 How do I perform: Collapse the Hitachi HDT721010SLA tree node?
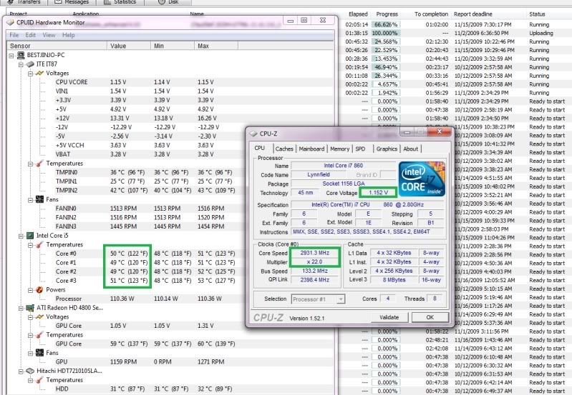(x=20, y=371)
